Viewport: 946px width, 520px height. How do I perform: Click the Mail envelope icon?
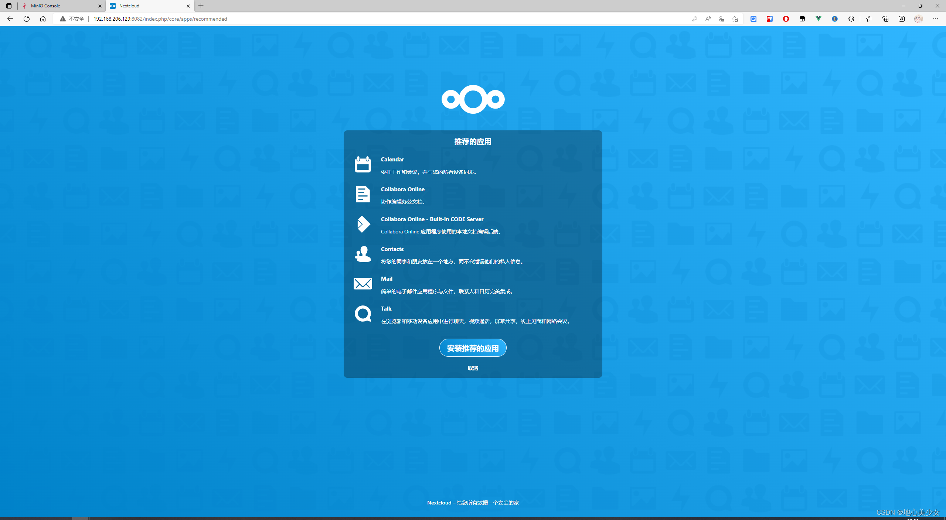363,284
